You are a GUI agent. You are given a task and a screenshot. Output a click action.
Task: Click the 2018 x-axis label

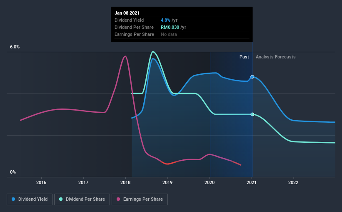pos(125,182)
